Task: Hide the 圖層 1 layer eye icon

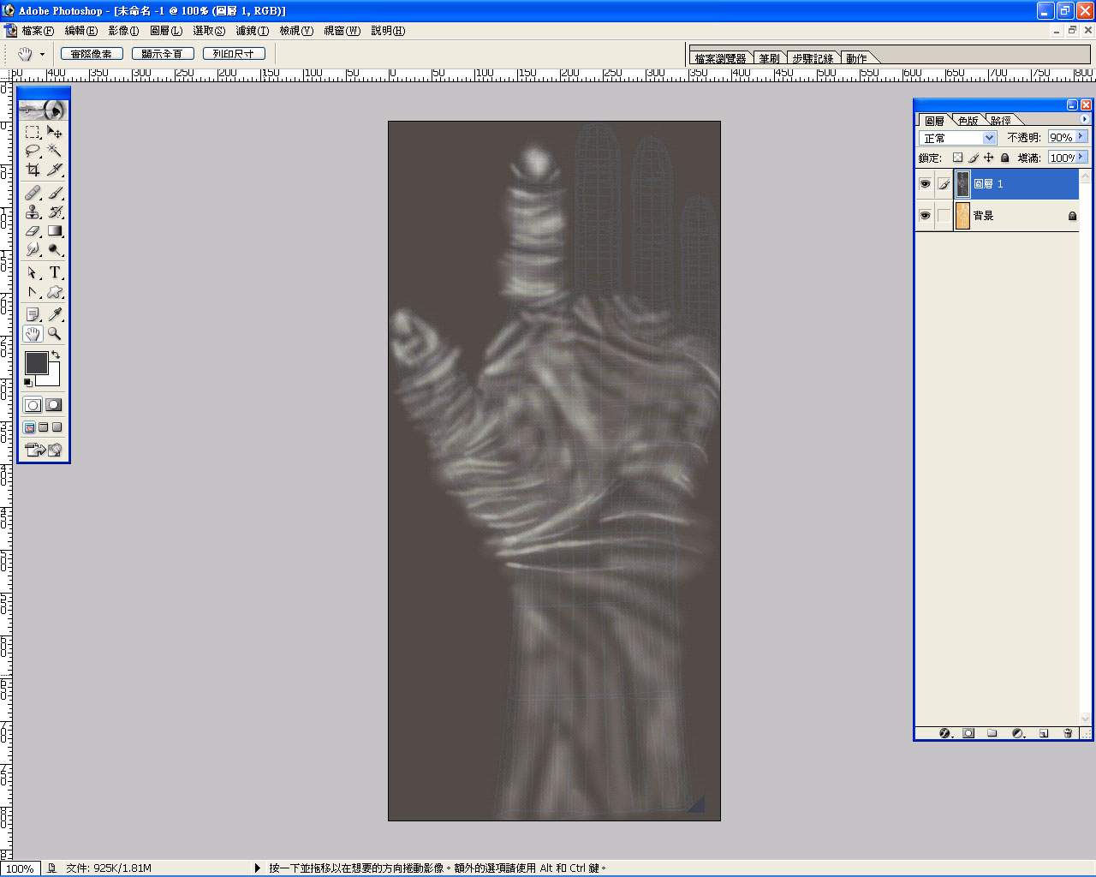Action: 925,184
